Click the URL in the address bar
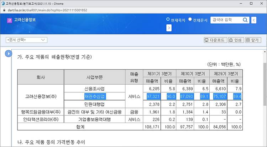The height and width of the screenshot is (147, 267). click(47, 10)
